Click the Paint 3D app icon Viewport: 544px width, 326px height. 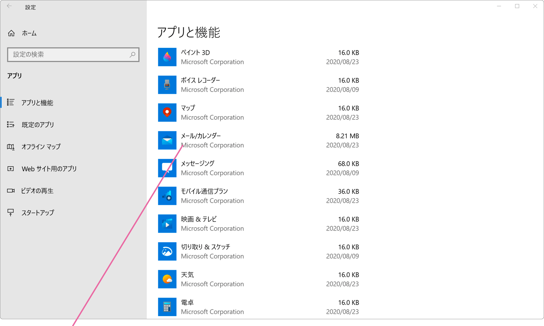click(167, 57)
